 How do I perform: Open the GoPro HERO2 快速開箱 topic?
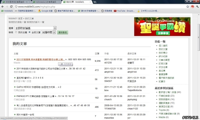pyautogui.click(x=37, y=87)
